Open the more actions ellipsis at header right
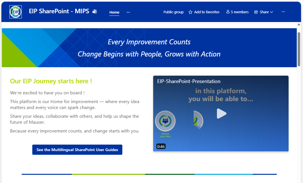 pyautogui.click(x=283, y=12)
